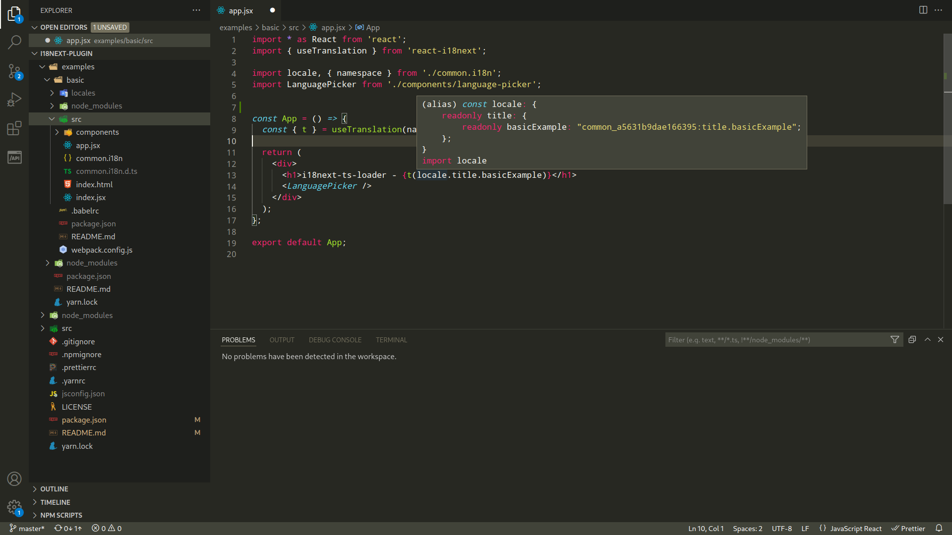Click master branch in status bar
Image resolution: width=952 pixels, height=535 pixels.
27,529
